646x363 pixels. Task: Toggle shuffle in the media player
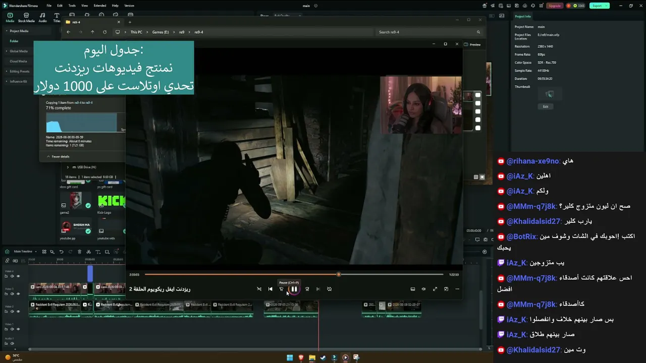(x=259, y=289)
